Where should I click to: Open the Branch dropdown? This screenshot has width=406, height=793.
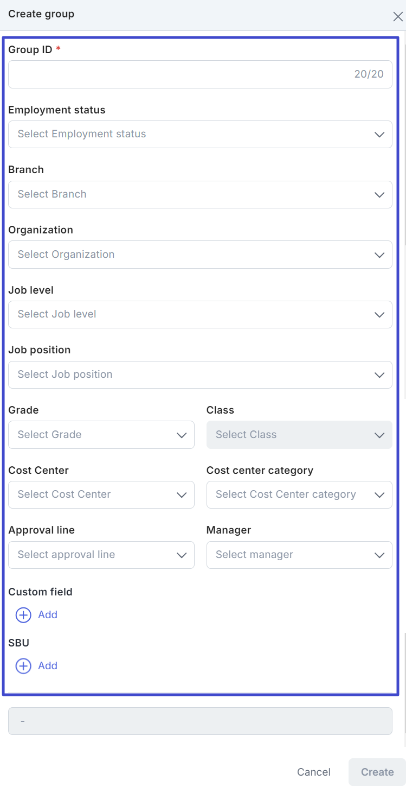pos(200,194)
